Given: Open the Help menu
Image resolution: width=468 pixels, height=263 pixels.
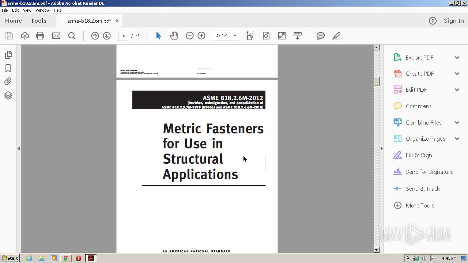Looking at the screenshot, I should pyautogui.click(x=58, y=10).
